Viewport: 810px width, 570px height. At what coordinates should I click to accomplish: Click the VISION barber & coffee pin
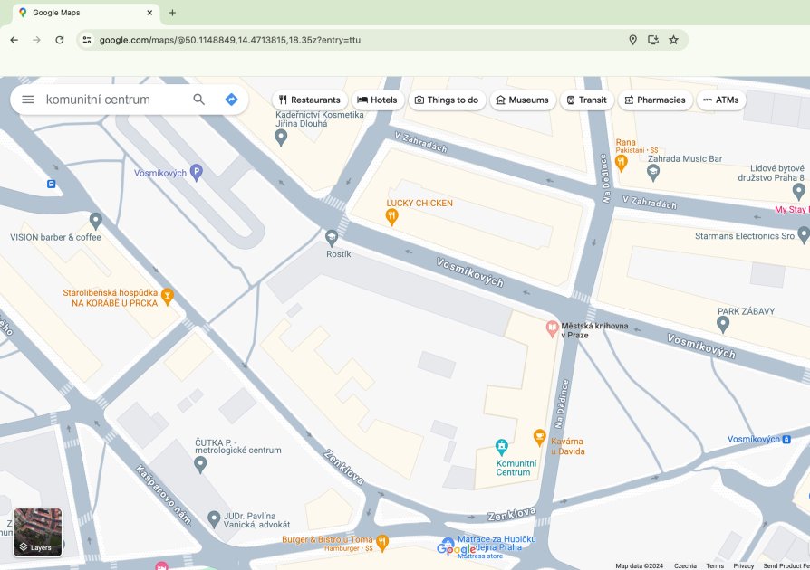tap(95, 222)
